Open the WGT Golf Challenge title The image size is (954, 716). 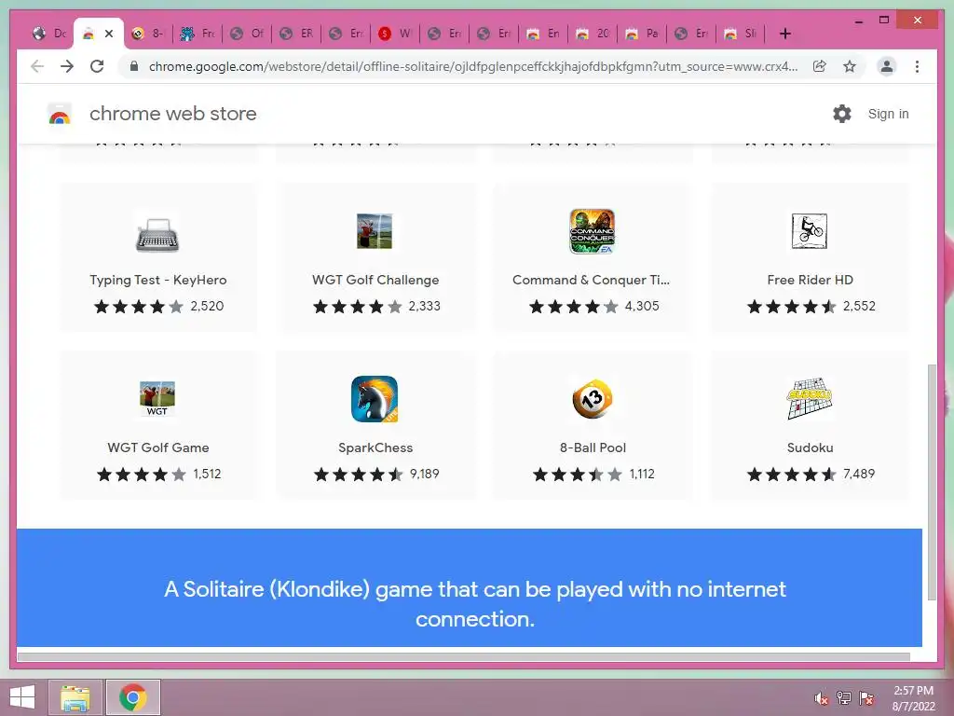pyautogui.click(x=375, y=280)
